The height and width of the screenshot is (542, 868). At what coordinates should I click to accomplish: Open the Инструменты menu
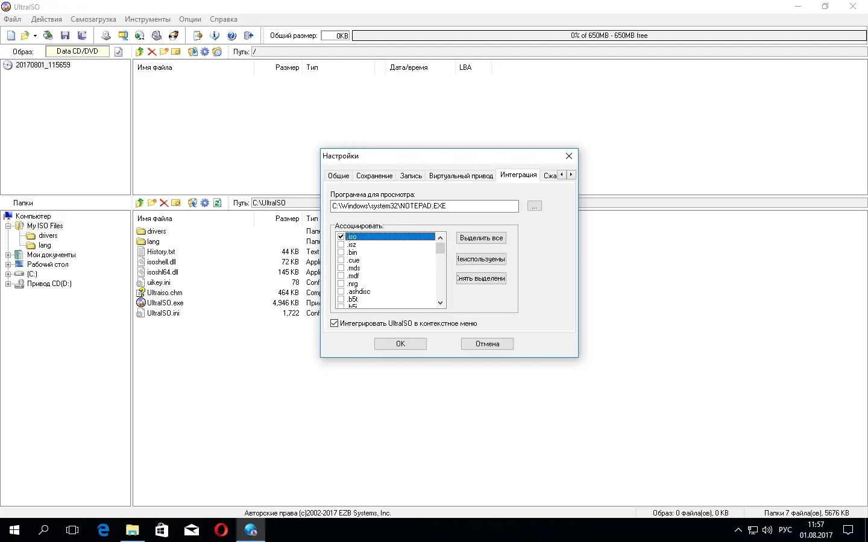click(147, 19)
